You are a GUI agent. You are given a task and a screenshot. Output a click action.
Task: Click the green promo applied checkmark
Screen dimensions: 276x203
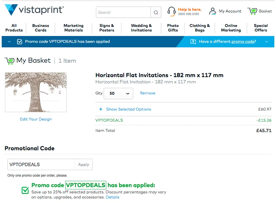click(x=25, y=190)
